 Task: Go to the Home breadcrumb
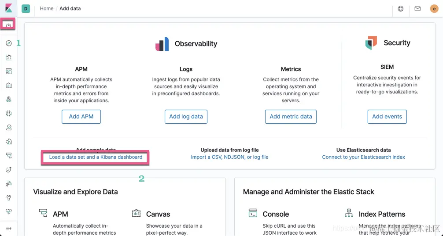(x=47, y=8)
